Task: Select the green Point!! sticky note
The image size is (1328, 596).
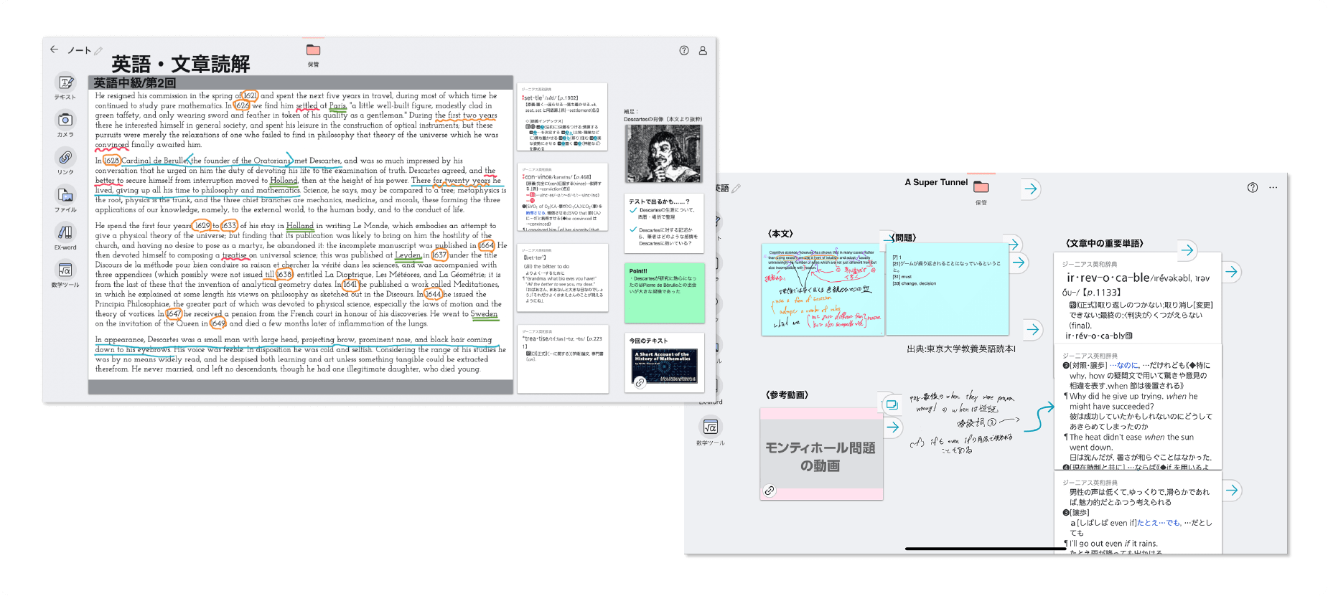Action: coord(664,293)
